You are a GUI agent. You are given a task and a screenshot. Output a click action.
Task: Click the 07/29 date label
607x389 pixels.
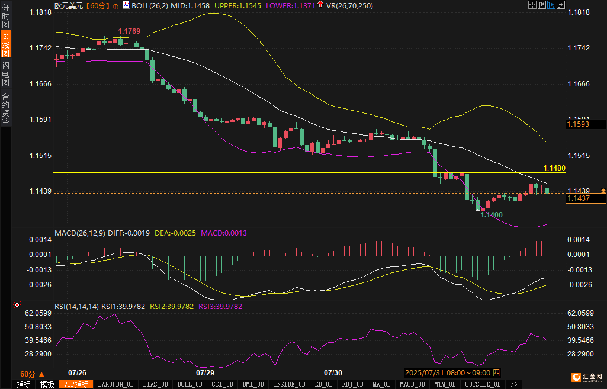(x=205, y=373)
